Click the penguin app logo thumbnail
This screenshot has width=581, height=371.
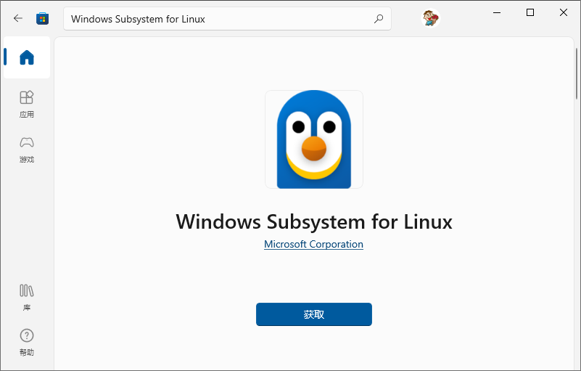point(314,139)
